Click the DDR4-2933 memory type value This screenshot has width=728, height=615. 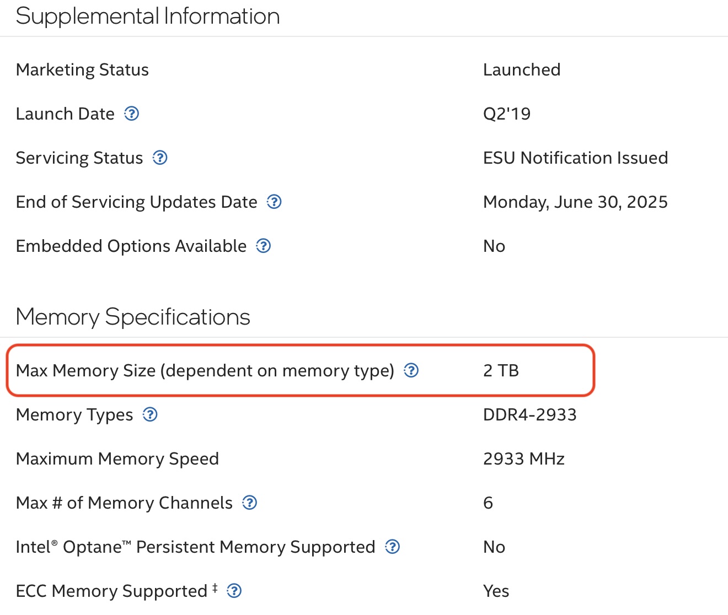pos(529,415)
